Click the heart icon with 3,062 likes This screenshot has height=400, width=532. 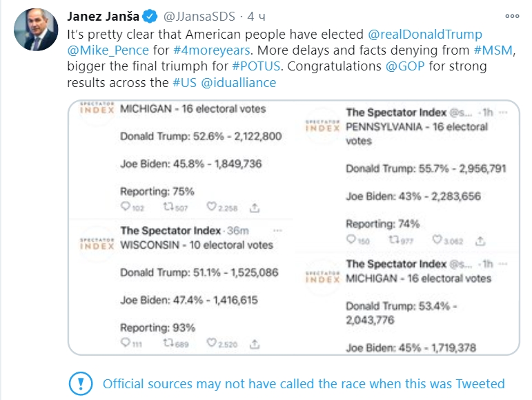tap(437, 240)
